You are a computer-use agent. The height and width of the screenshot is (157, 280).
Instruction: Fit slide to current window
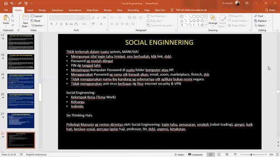pyautogui.click(x=277, y=154)
